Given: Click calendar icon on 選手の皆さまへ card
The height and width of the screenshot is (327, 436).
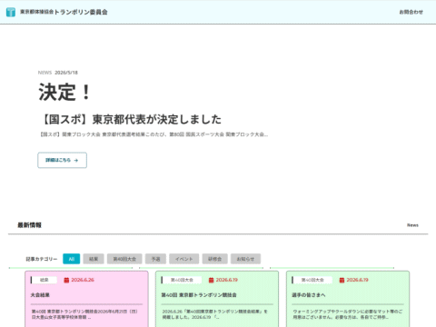Looking at the screenshot, I should click(342, 280).
